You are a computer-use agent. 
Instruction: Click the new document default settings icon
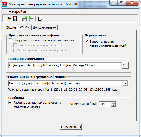pos(40,18)
